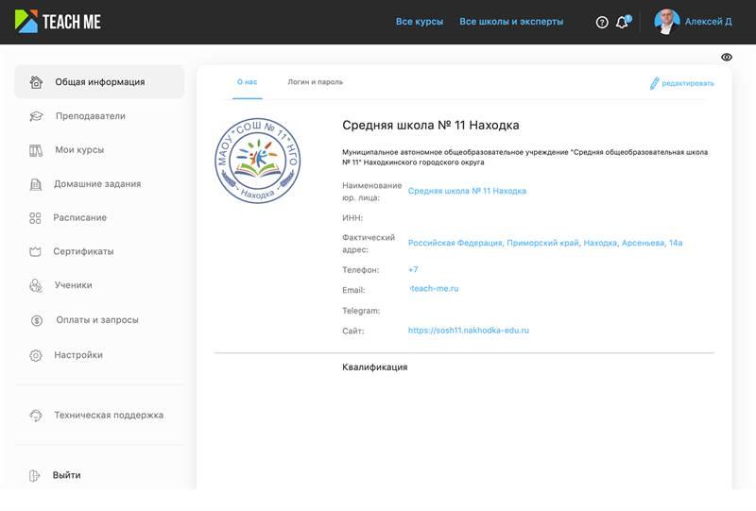Click the Teach Me logo
This screenshot has height=511, width=756.
tap(58, 21)
